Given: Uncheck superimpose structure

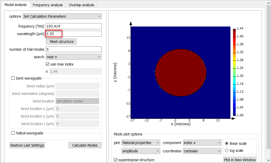Looking at the screenshot, I should pyautogui.click(x=116, y=160).
